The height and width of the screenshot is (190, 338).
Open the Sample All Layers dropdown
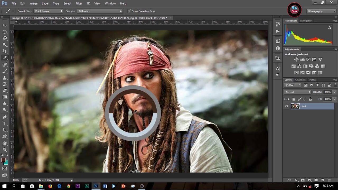click(x=100, y=11)
